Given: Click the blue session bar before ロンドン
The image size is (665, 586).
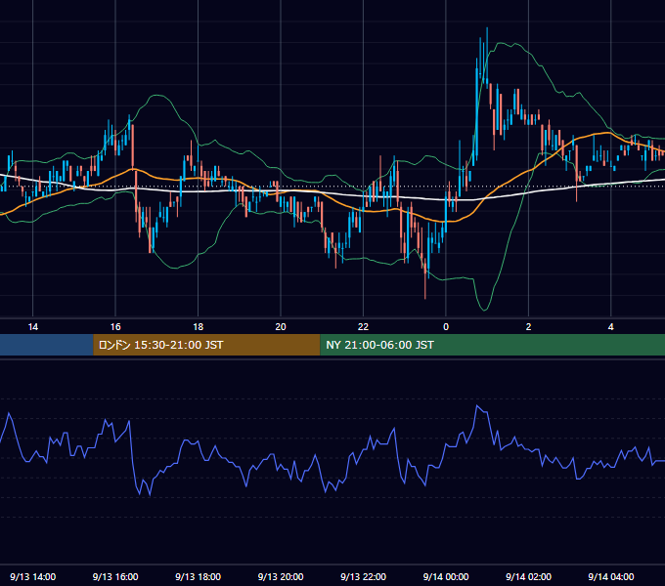Looking at the screenshot, I should (47, 345).
